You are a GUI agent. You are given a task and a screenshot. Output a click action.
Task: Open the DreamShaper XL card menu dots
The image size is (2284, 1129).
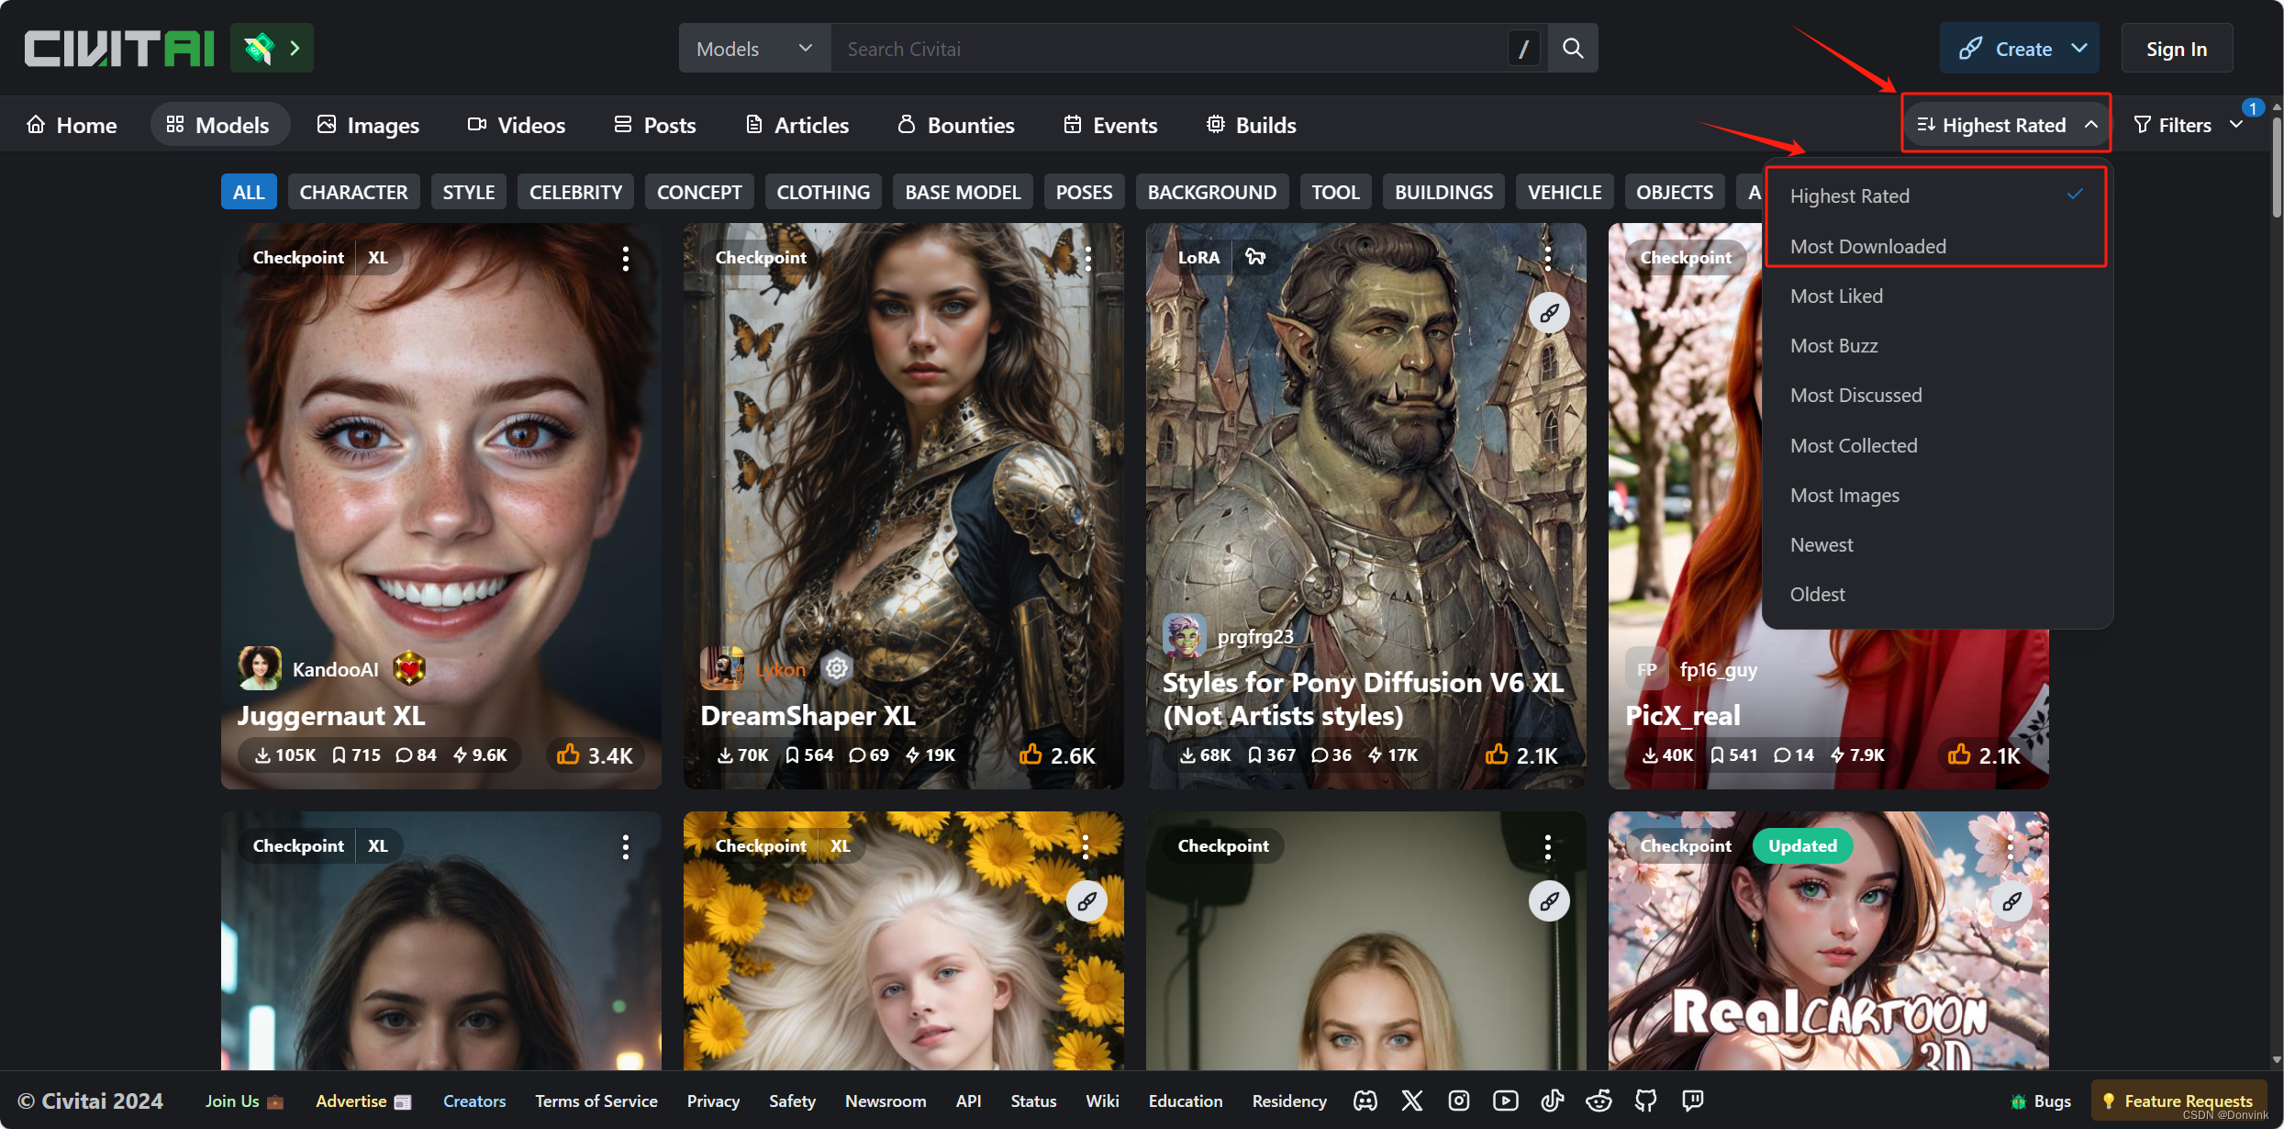(x=1088, y=258)
